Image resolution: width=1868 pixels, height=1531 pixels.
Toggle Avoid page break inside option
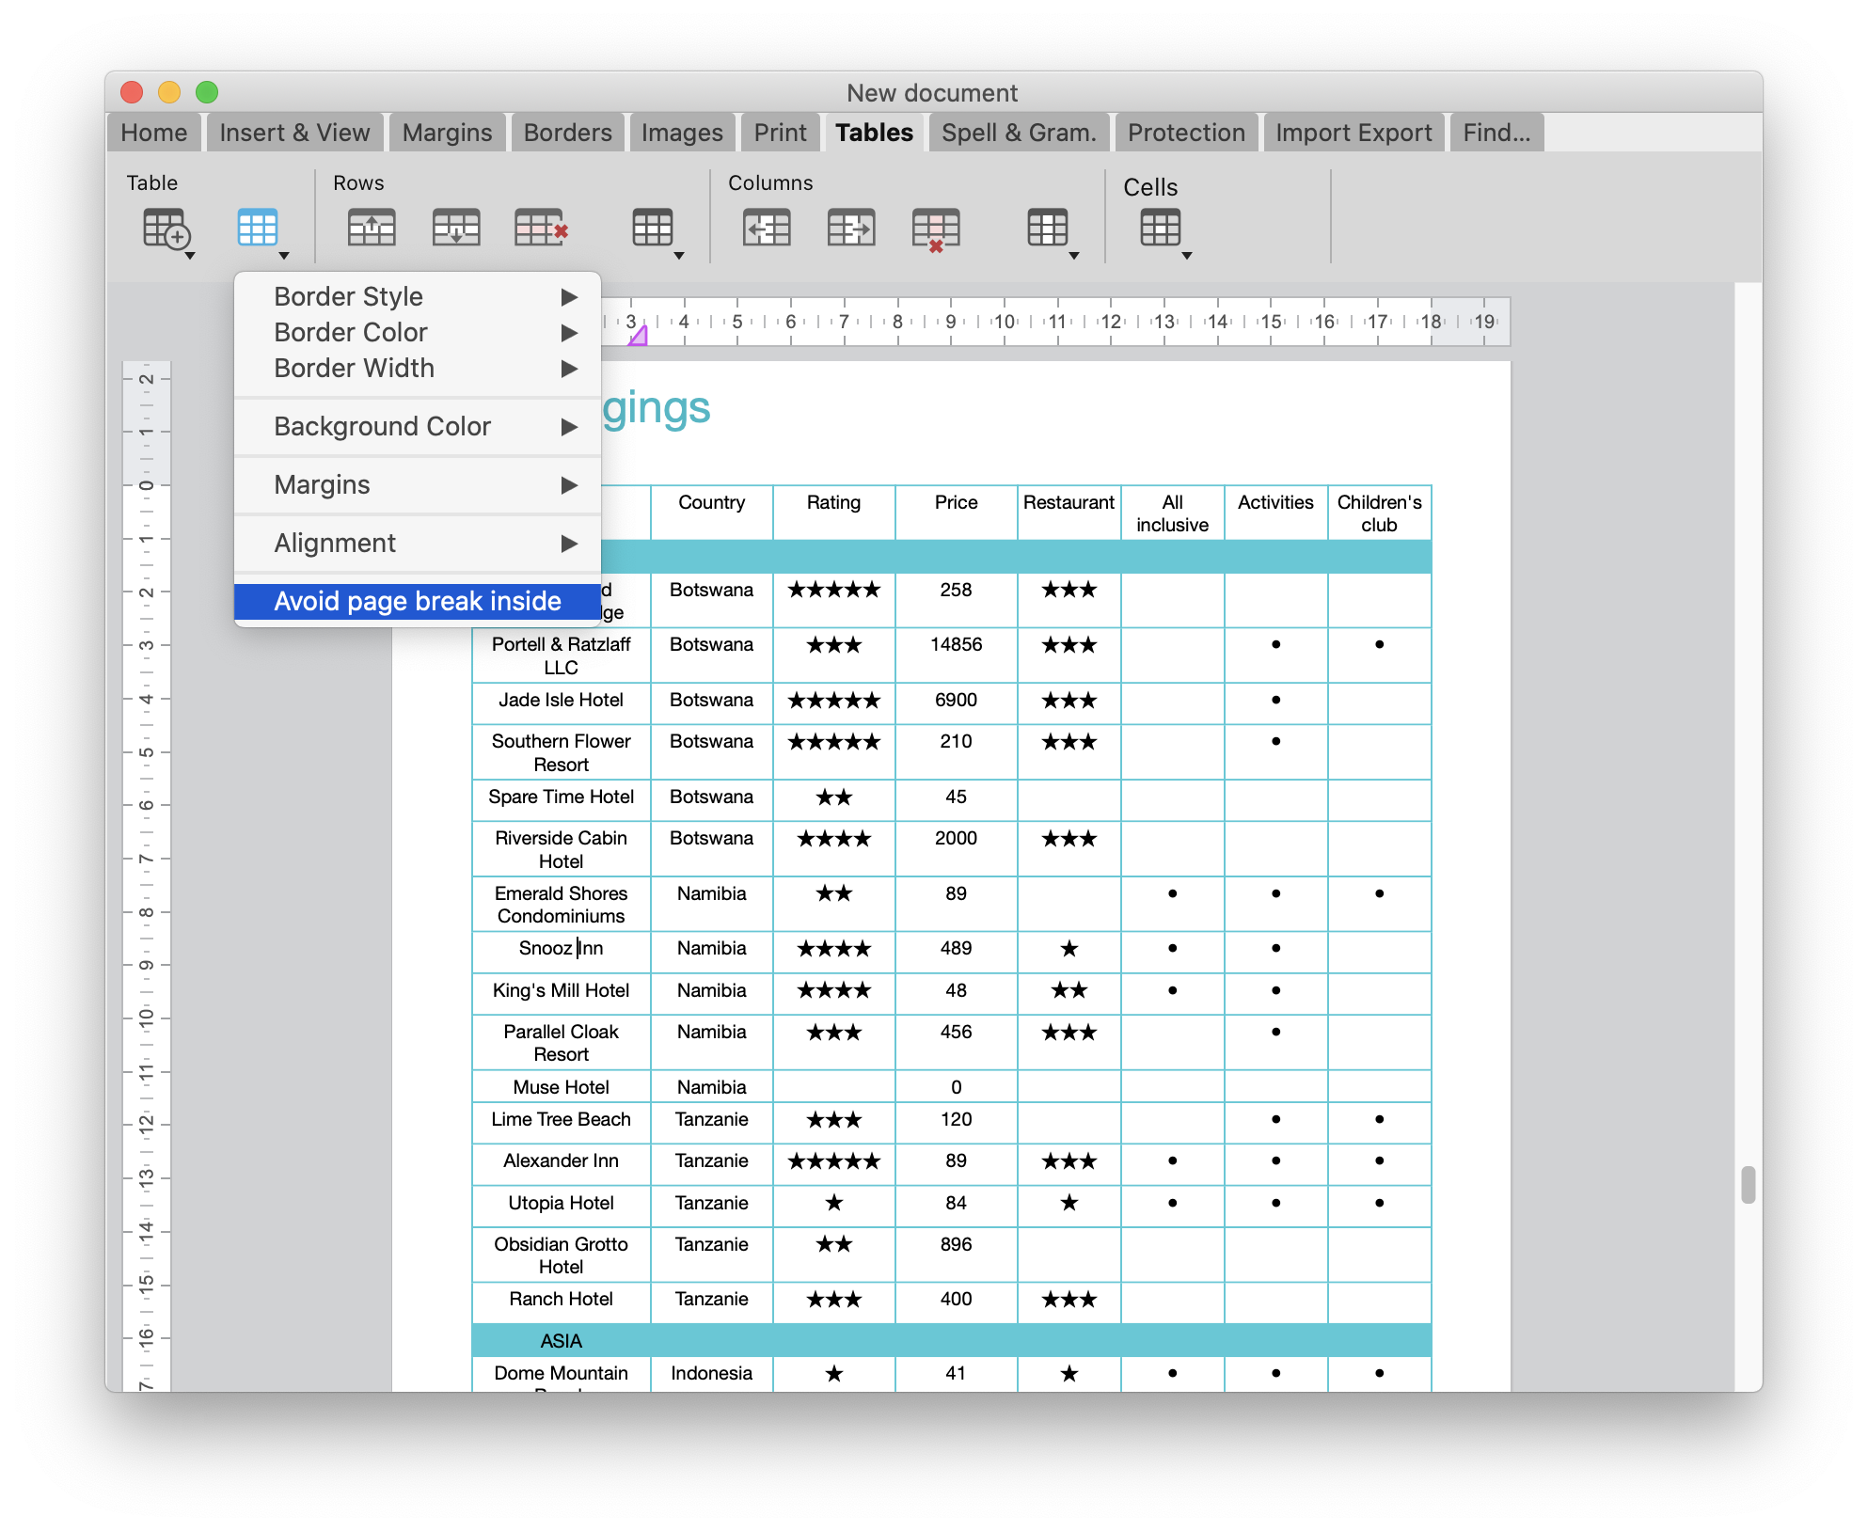[x=418, y=602]
